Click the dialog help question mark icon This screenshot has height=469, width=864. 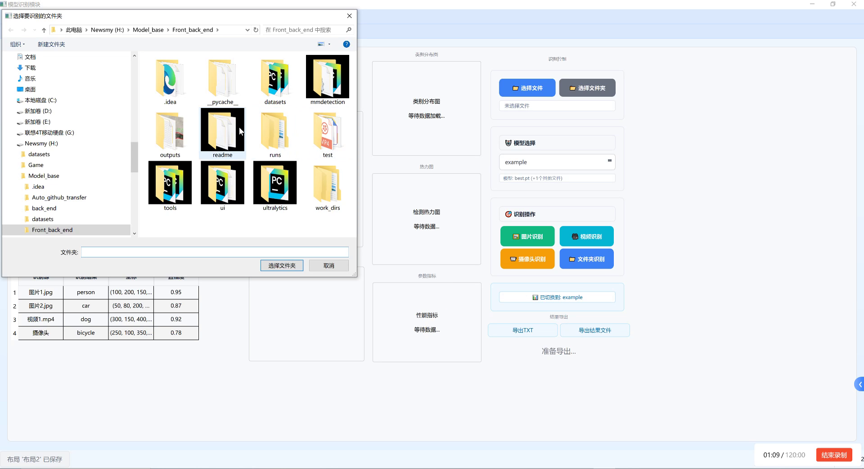coord(346,44)
